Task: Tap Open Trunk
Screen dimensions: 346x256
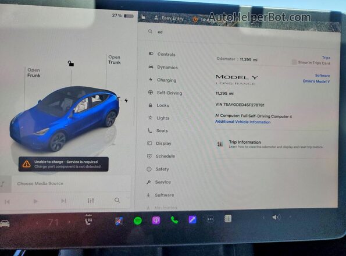Action: (x=115, y=59)
